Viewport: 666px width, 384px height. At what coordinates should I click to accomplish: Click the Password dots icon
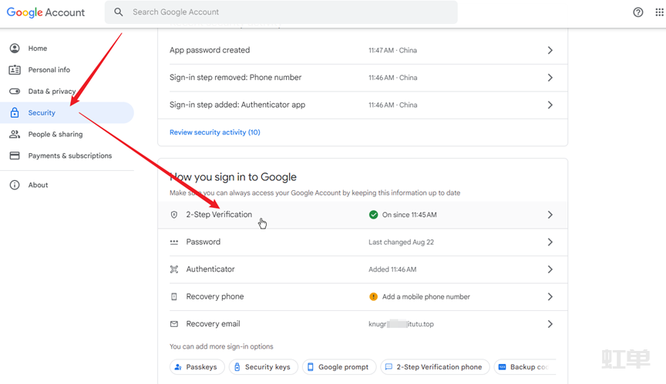tap(173, 242)
